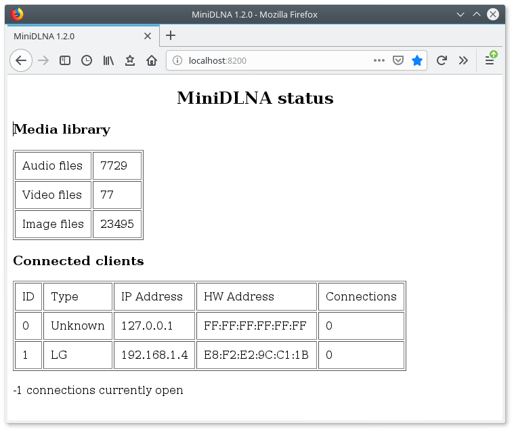This screenshot has height=432, width=514.
Task: Show site information icon in address bar
Action: [177, 60]
